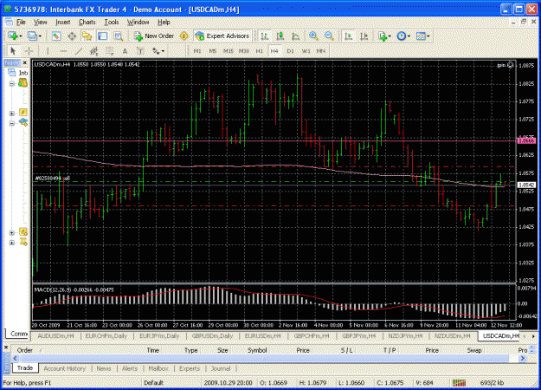Toggle the H4 timeframe button
The image size is (541, 390).
(274, 51)
